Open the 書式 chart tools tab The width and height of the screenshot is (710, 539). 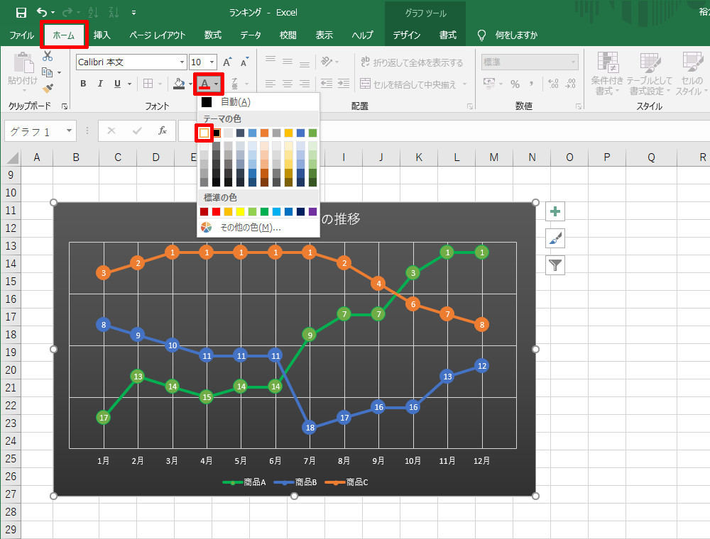tap(448, 35)
